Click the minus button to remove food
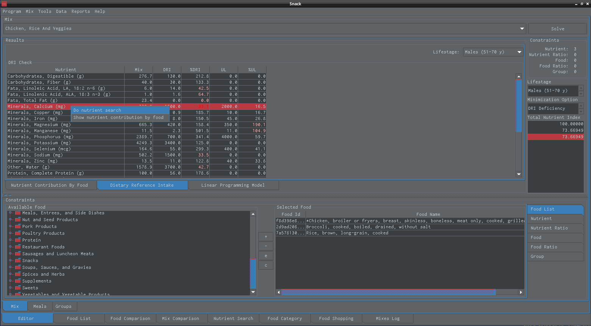The height and width of the screenshot is (326, 591). coord(266,246)
